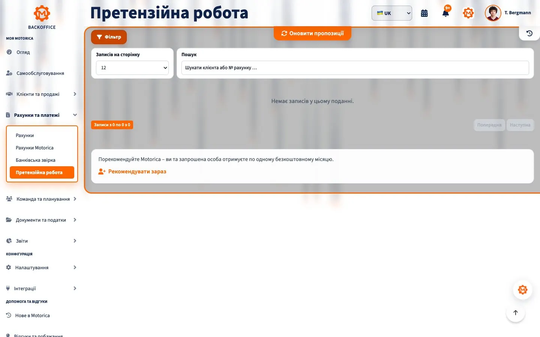Click the Команда та планування people icon
Screen dimensions: 540x337
click(9, 199)
